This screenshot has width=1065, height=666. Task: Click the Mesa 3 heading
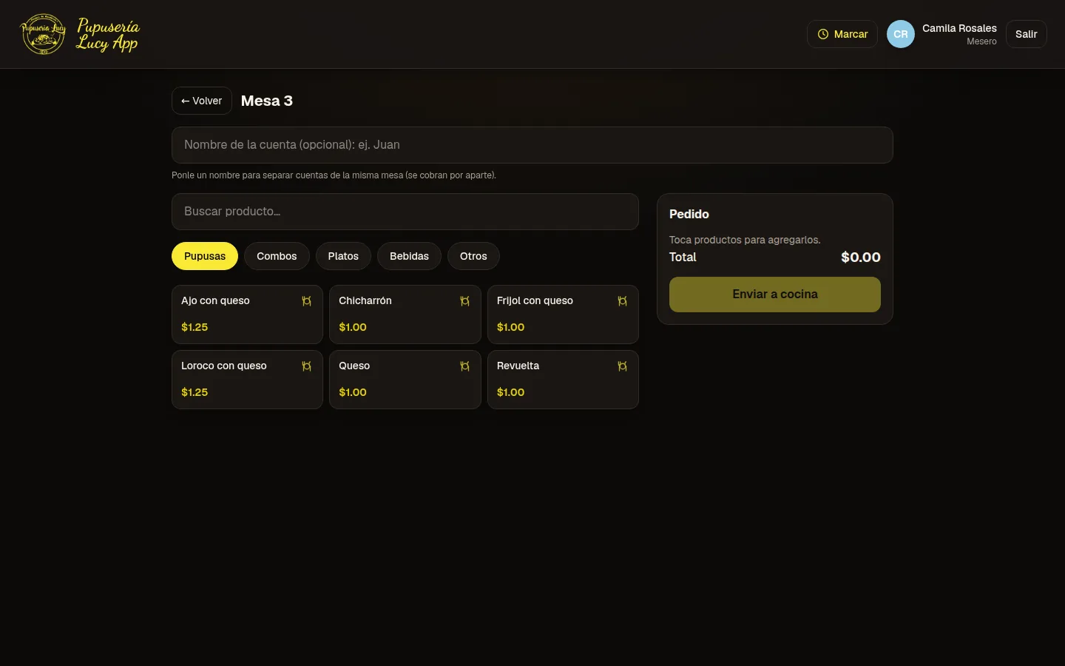267,101
